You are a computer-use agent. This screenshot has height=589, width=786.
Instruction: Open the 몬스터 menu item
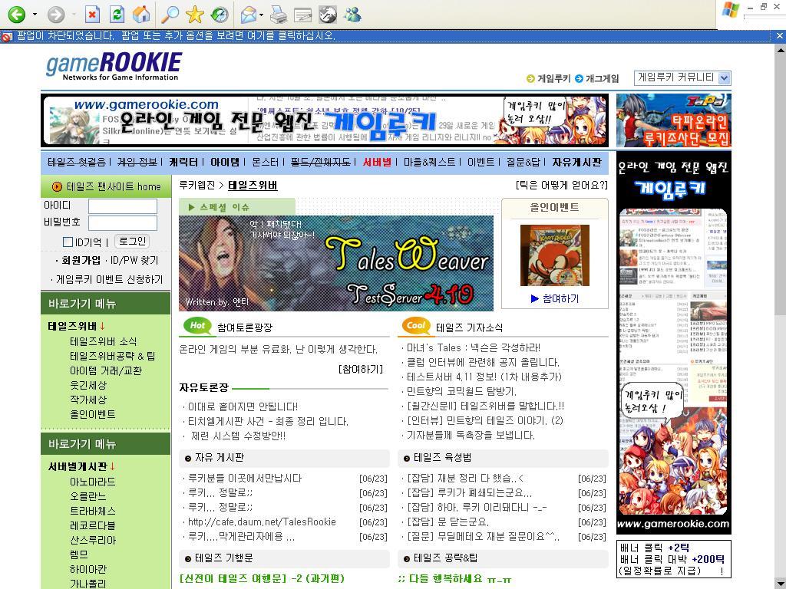coord(265,162)
